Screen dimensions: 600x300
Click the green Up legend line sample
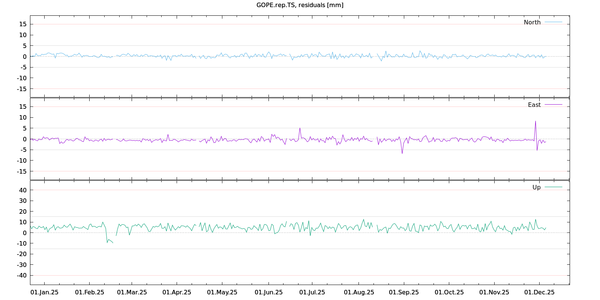click(x=553, y=187)
